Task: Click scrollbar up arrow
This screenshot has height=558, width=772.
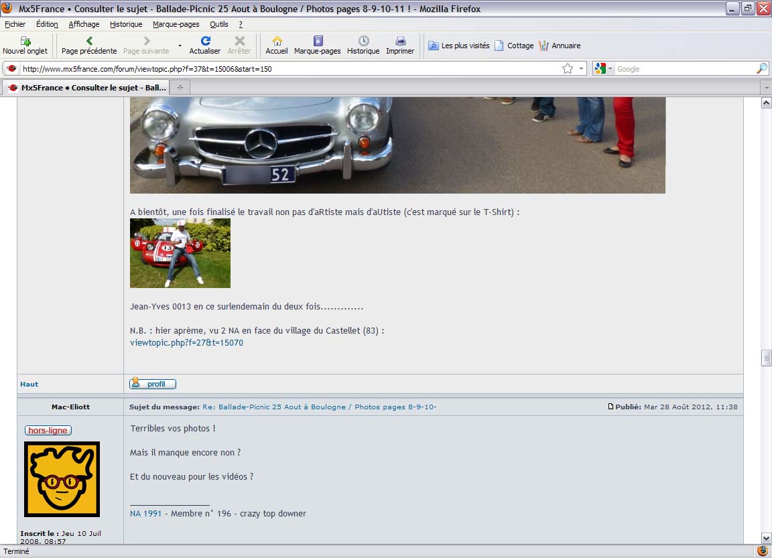Action: pyautogui.click(x=766, y=102)
